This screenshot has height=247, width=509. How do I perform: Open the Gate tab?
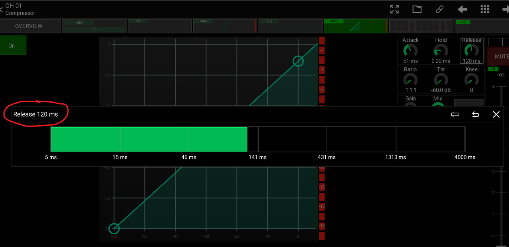(x=225, y=26)
